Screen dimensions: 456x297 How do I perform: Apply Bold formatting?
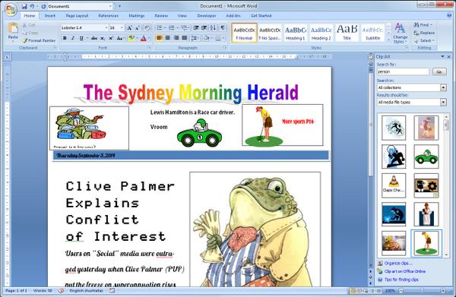pyautogui.click(x=65, y=38)
